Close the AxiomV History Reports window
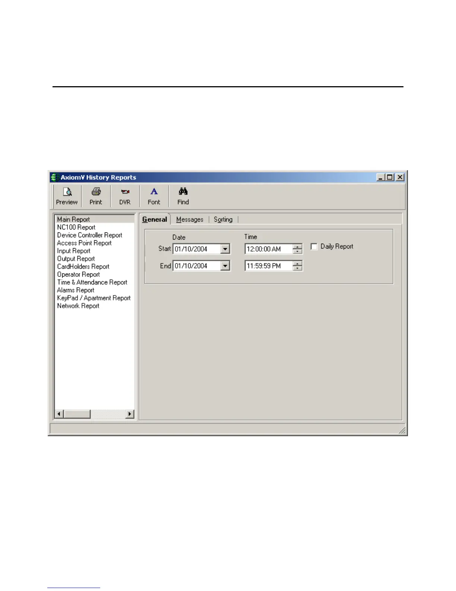This screenshot has width=456, height=591. click(400, 177)
